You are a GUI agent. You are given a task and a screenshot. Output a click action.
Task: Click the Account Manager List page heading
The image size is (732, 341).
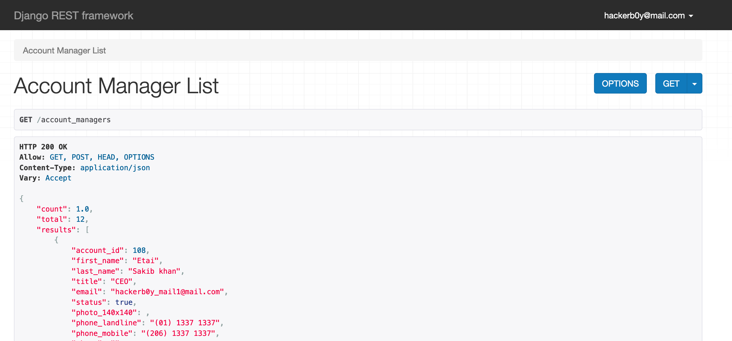tap(116, 86)
